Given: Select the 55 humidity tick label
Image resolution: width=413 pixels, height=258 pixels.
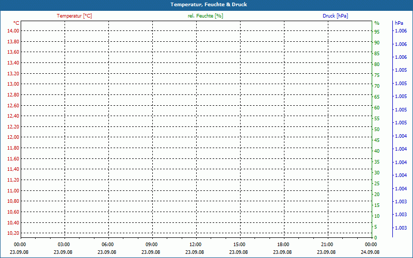Looking at the screenshot, I should 377,119.
